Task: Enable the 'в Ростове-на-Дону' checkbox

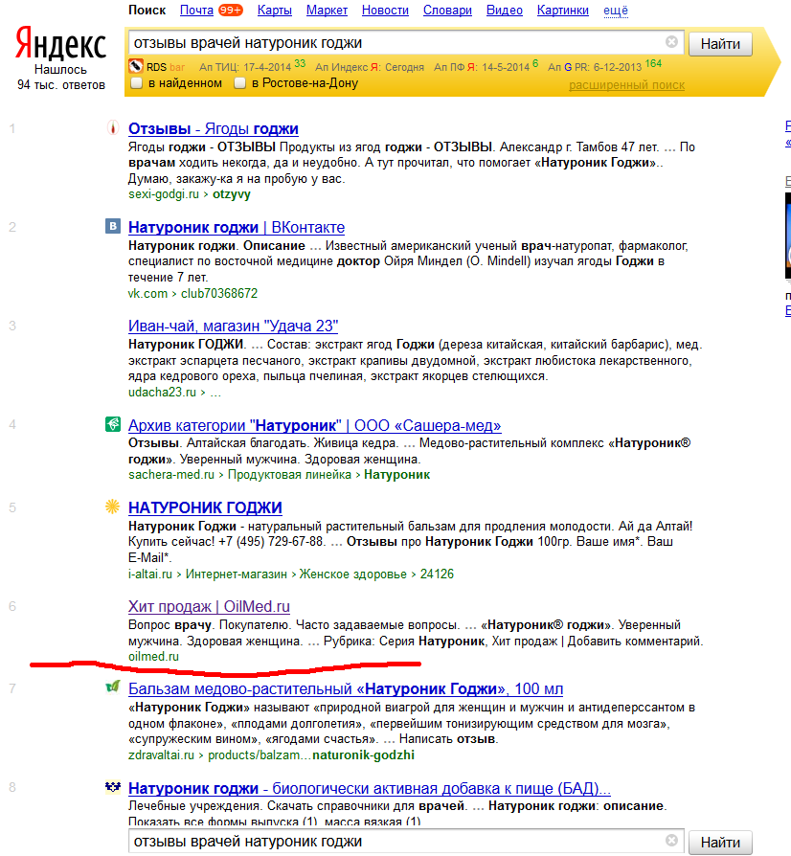Action: (x=239, y=83)
